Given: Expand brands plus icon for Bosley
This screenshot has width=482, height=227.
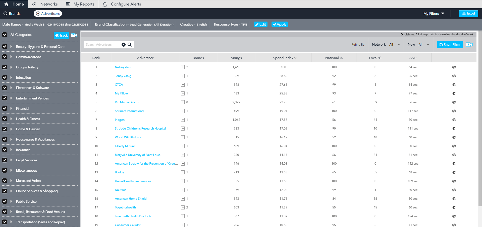Looking at the screenshot, I should pyautogui.click(x=183, y=172).
